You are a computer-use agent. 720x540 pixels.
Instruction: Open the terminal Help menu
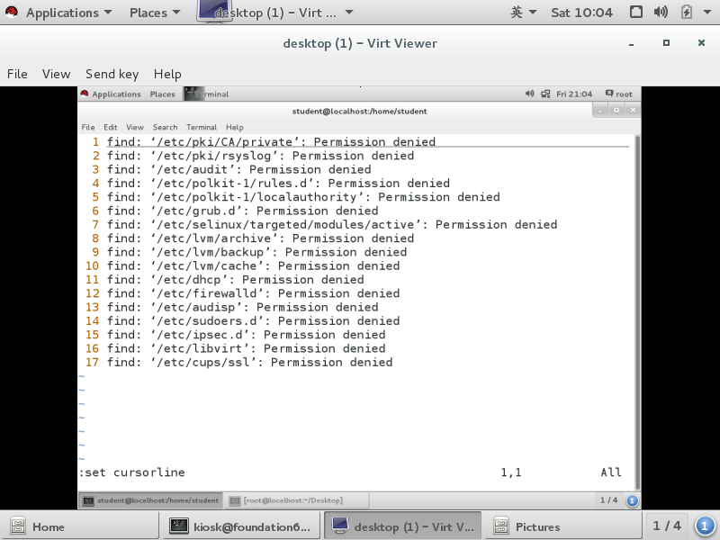(234, 127)
